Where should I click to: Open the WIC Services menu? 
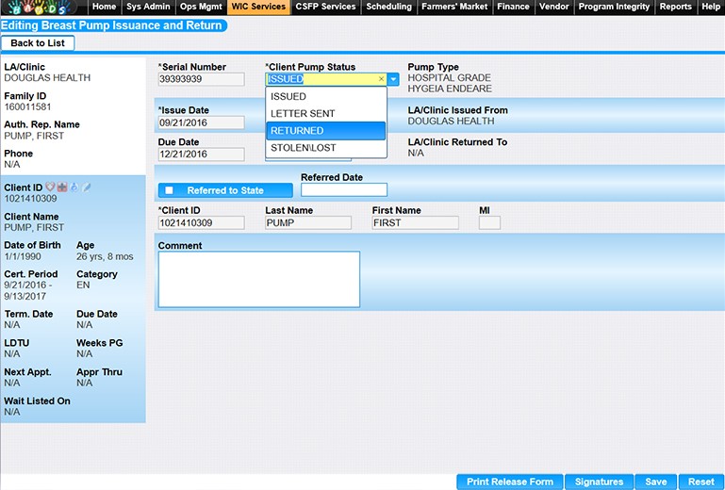258,7
